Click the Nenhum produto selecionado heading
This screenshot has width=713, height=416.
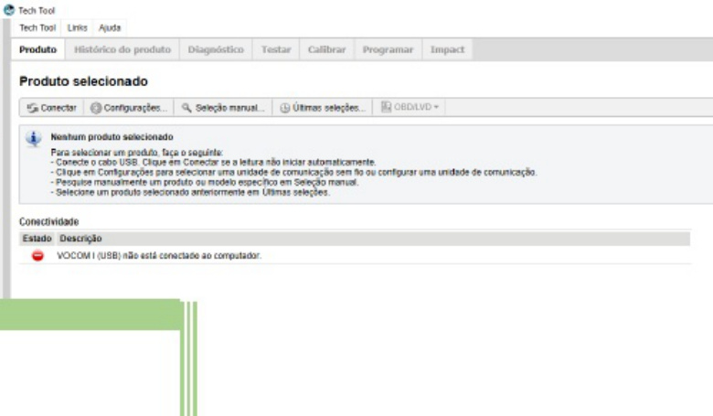pyautogui.click(x=112, y=137)
